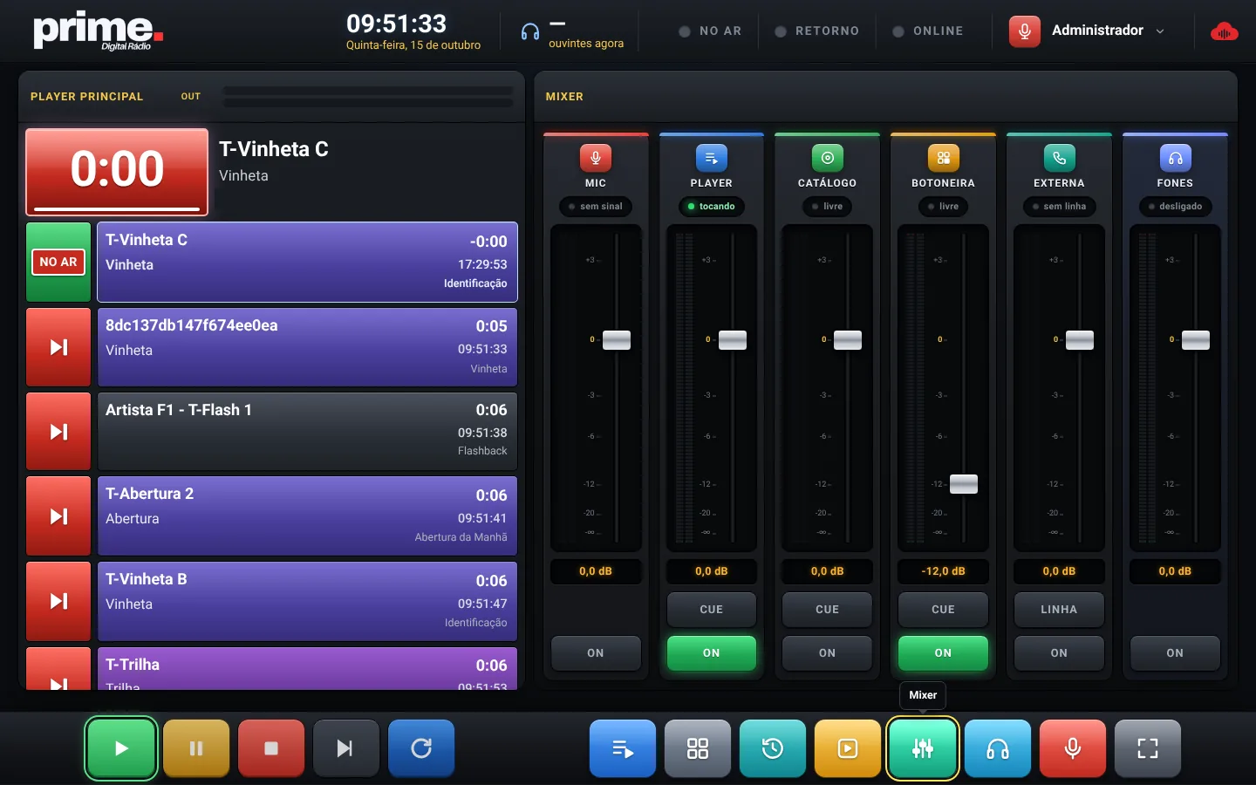Select the T-Abertura 2 playlist row

pyautogui.click(x=307, y=515)
